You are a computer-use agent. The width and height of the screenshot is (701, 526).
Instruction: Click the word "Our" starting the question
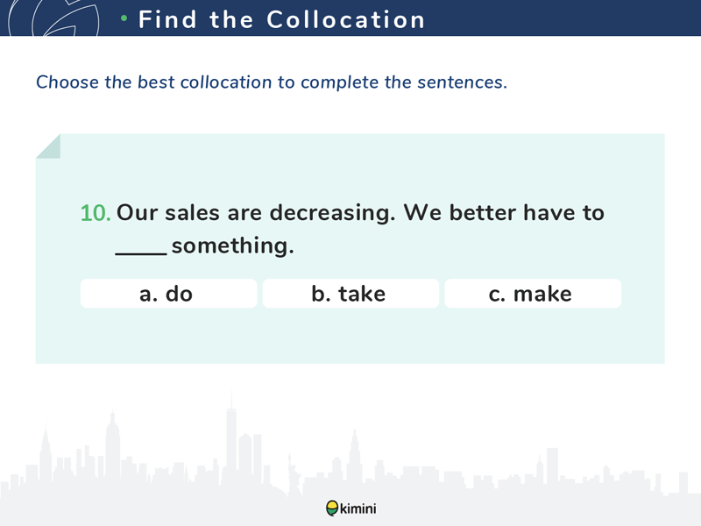(136, 213)
